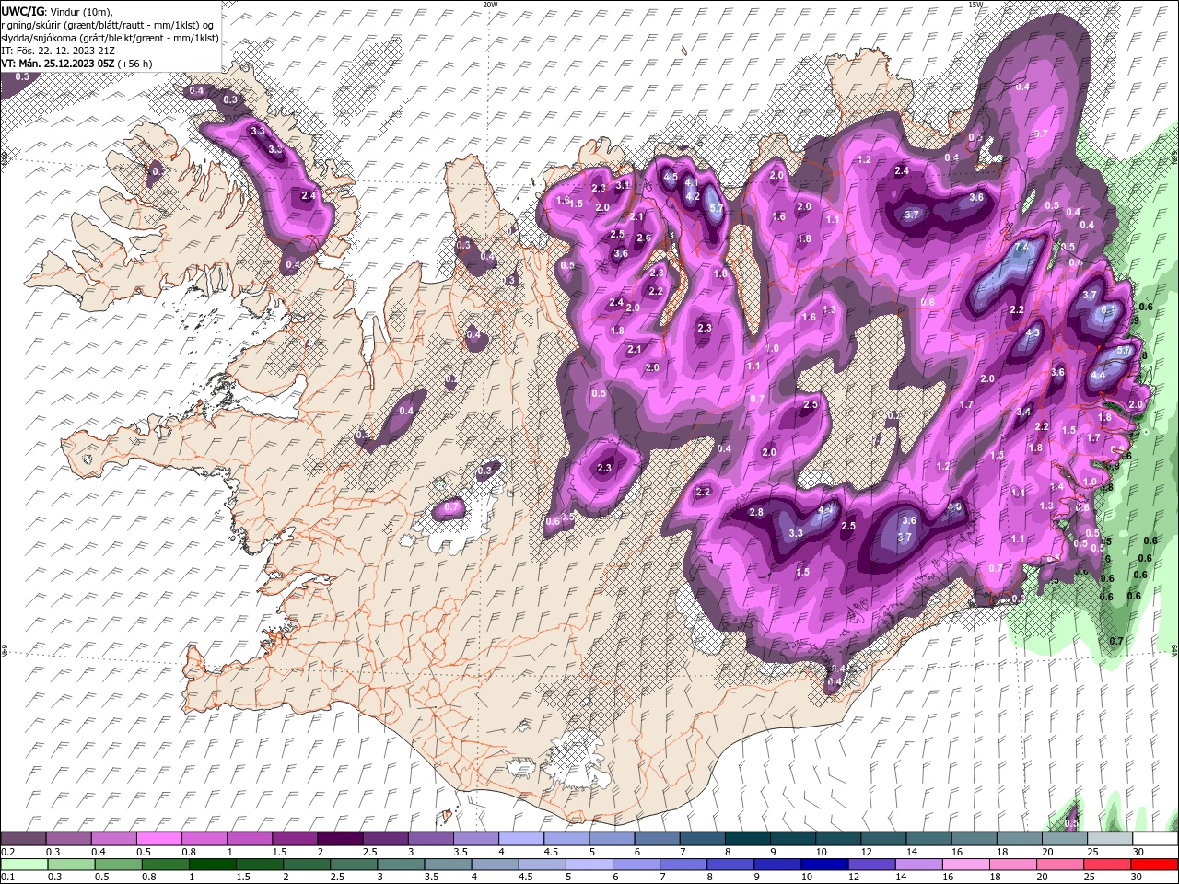The height and width of the screenshot is (884, 1179).
Task: Click the lower legend pink swatch labeled 18
Action: [x=1013, y=865]
